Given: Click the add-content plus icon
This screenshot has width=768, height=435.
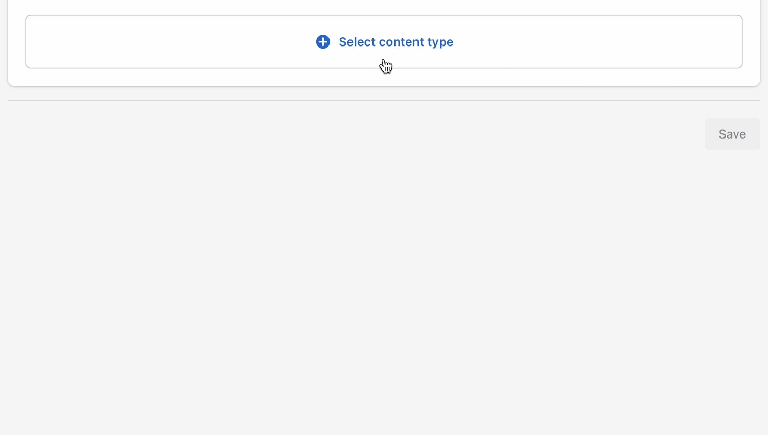Looking at the screenshot, I should pyautogui.click(x=323, y=42).
